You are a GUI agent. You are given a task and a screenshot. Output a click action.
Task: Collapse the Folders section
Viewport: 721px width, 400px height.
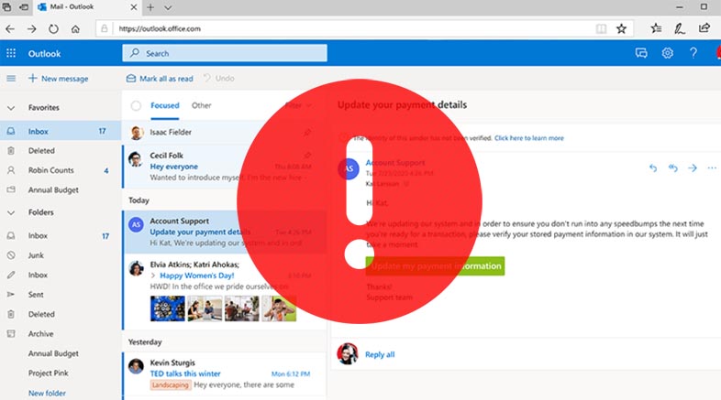11,212
